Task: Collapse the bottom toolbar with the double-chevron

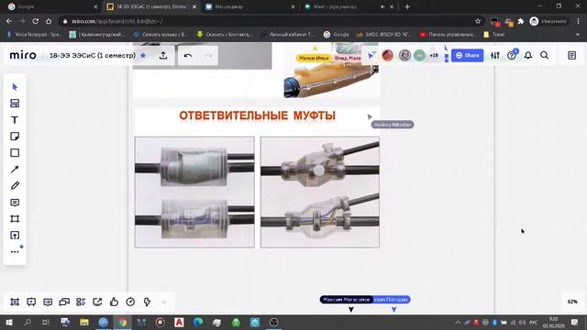Action: click(x=163, y=302)
